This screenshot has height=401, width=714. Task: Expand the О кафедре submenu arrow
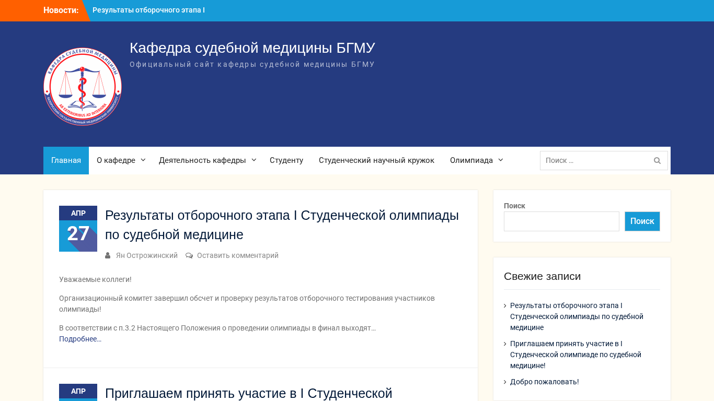point(143,160)
